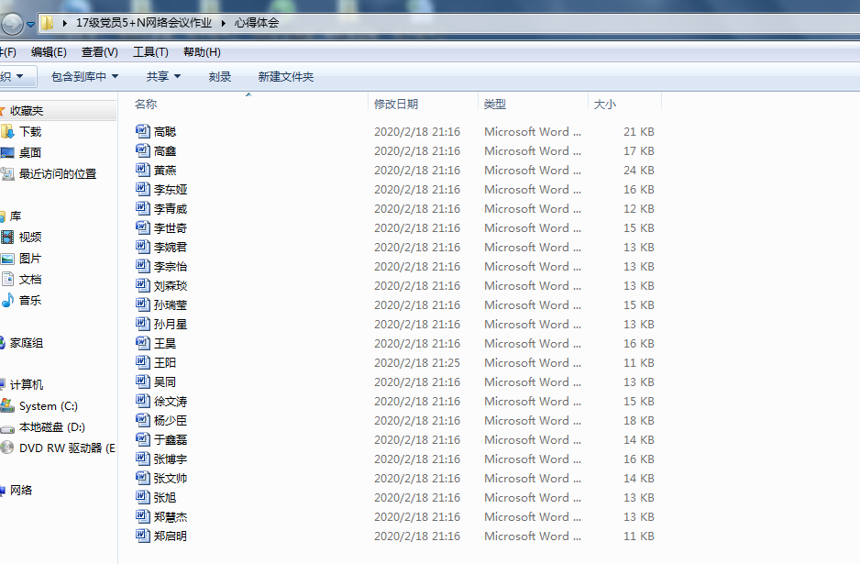860x564 pixels.
Task: Open the 查看(V) menu
Action: (99, 52)
